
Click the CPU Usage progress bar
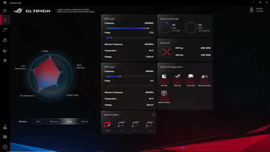[x=129, y=37]
